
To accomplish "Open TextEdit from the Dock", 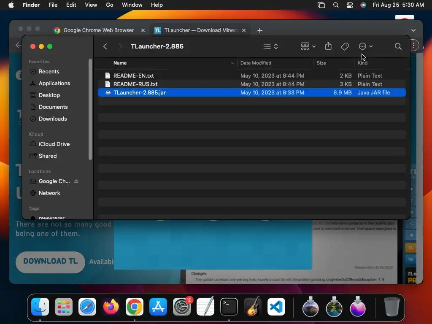I will [205, 306].
